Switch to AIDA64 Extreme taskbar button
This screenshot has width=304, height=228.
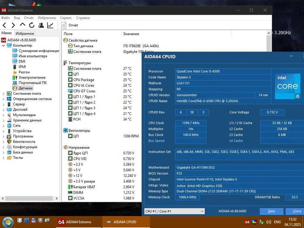point(79,222)
